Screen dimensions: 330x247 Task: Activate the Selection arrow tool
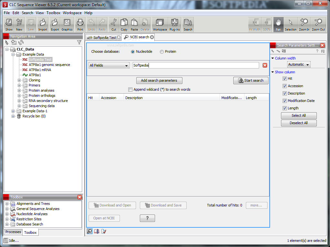click(x=291, y=24)
